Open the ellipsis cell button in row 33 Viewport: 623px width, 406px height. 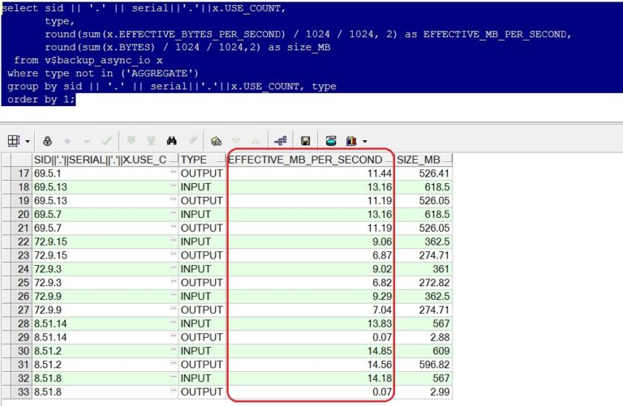(x=174, y=390)
